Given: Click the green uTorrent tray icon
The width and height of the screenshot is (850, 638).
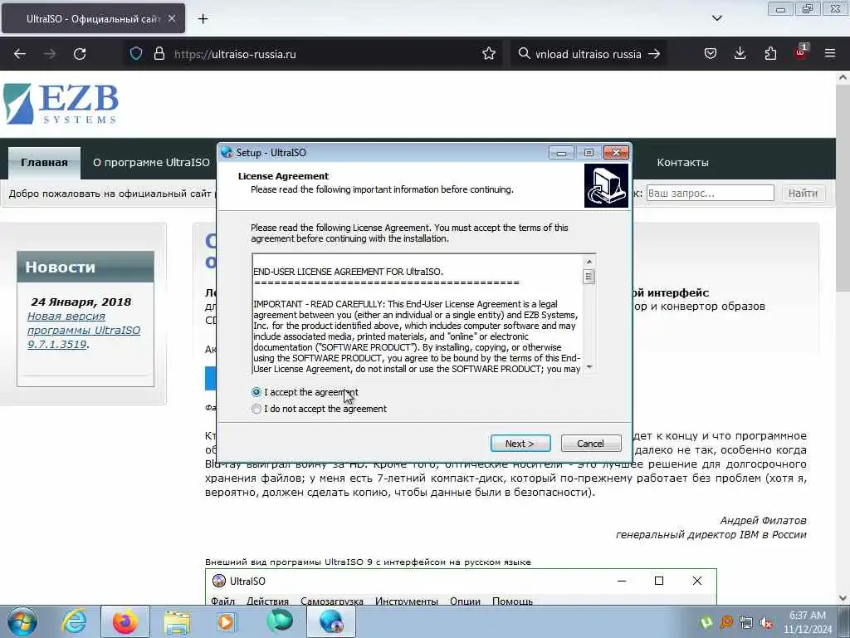Looking at the screenshot, I should coord(706,622).
